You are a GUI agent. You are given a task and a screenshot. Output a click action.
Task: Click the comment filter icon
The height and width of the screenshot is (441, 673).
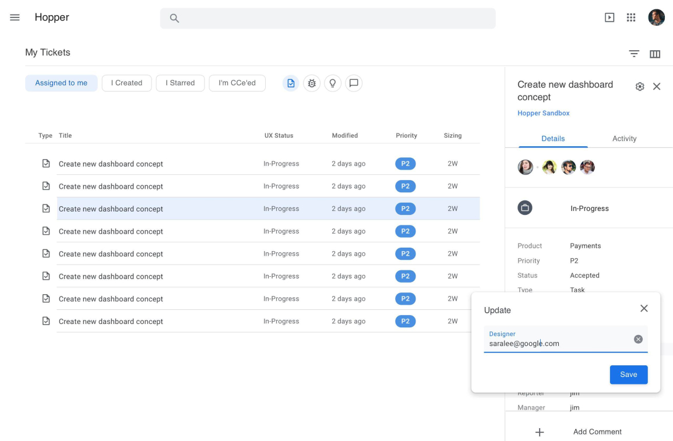pyautogui.click(x=354, y=83)
